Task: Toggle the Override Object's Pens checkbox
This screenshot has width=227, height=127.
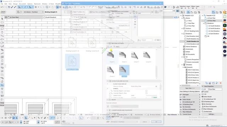Action: click(x=146, y=93)
